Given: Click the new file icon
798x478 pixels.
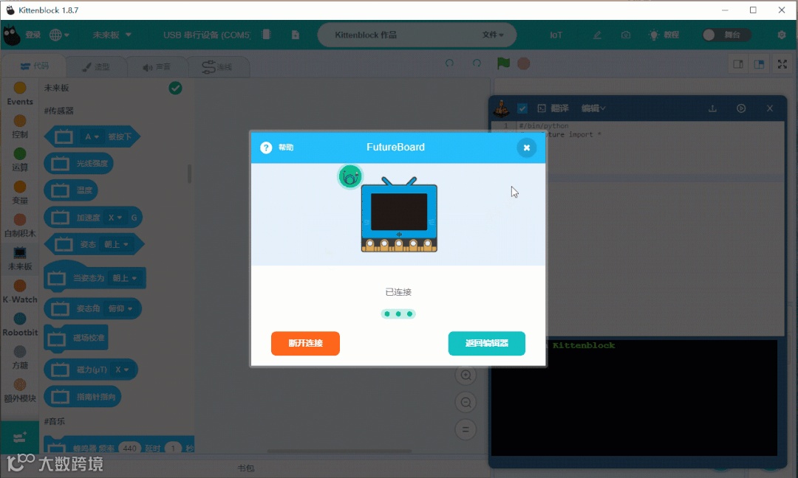Looking at the screenshot, I should (295, 35).
